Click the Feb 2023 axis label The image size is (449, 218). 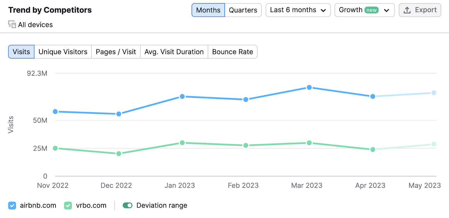(243, 185)
